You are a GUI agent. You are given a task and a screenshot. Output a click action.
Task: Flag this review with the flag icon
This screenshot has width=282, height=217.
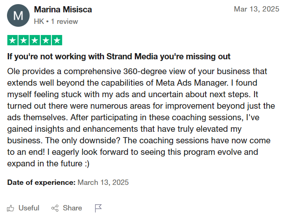98,208
